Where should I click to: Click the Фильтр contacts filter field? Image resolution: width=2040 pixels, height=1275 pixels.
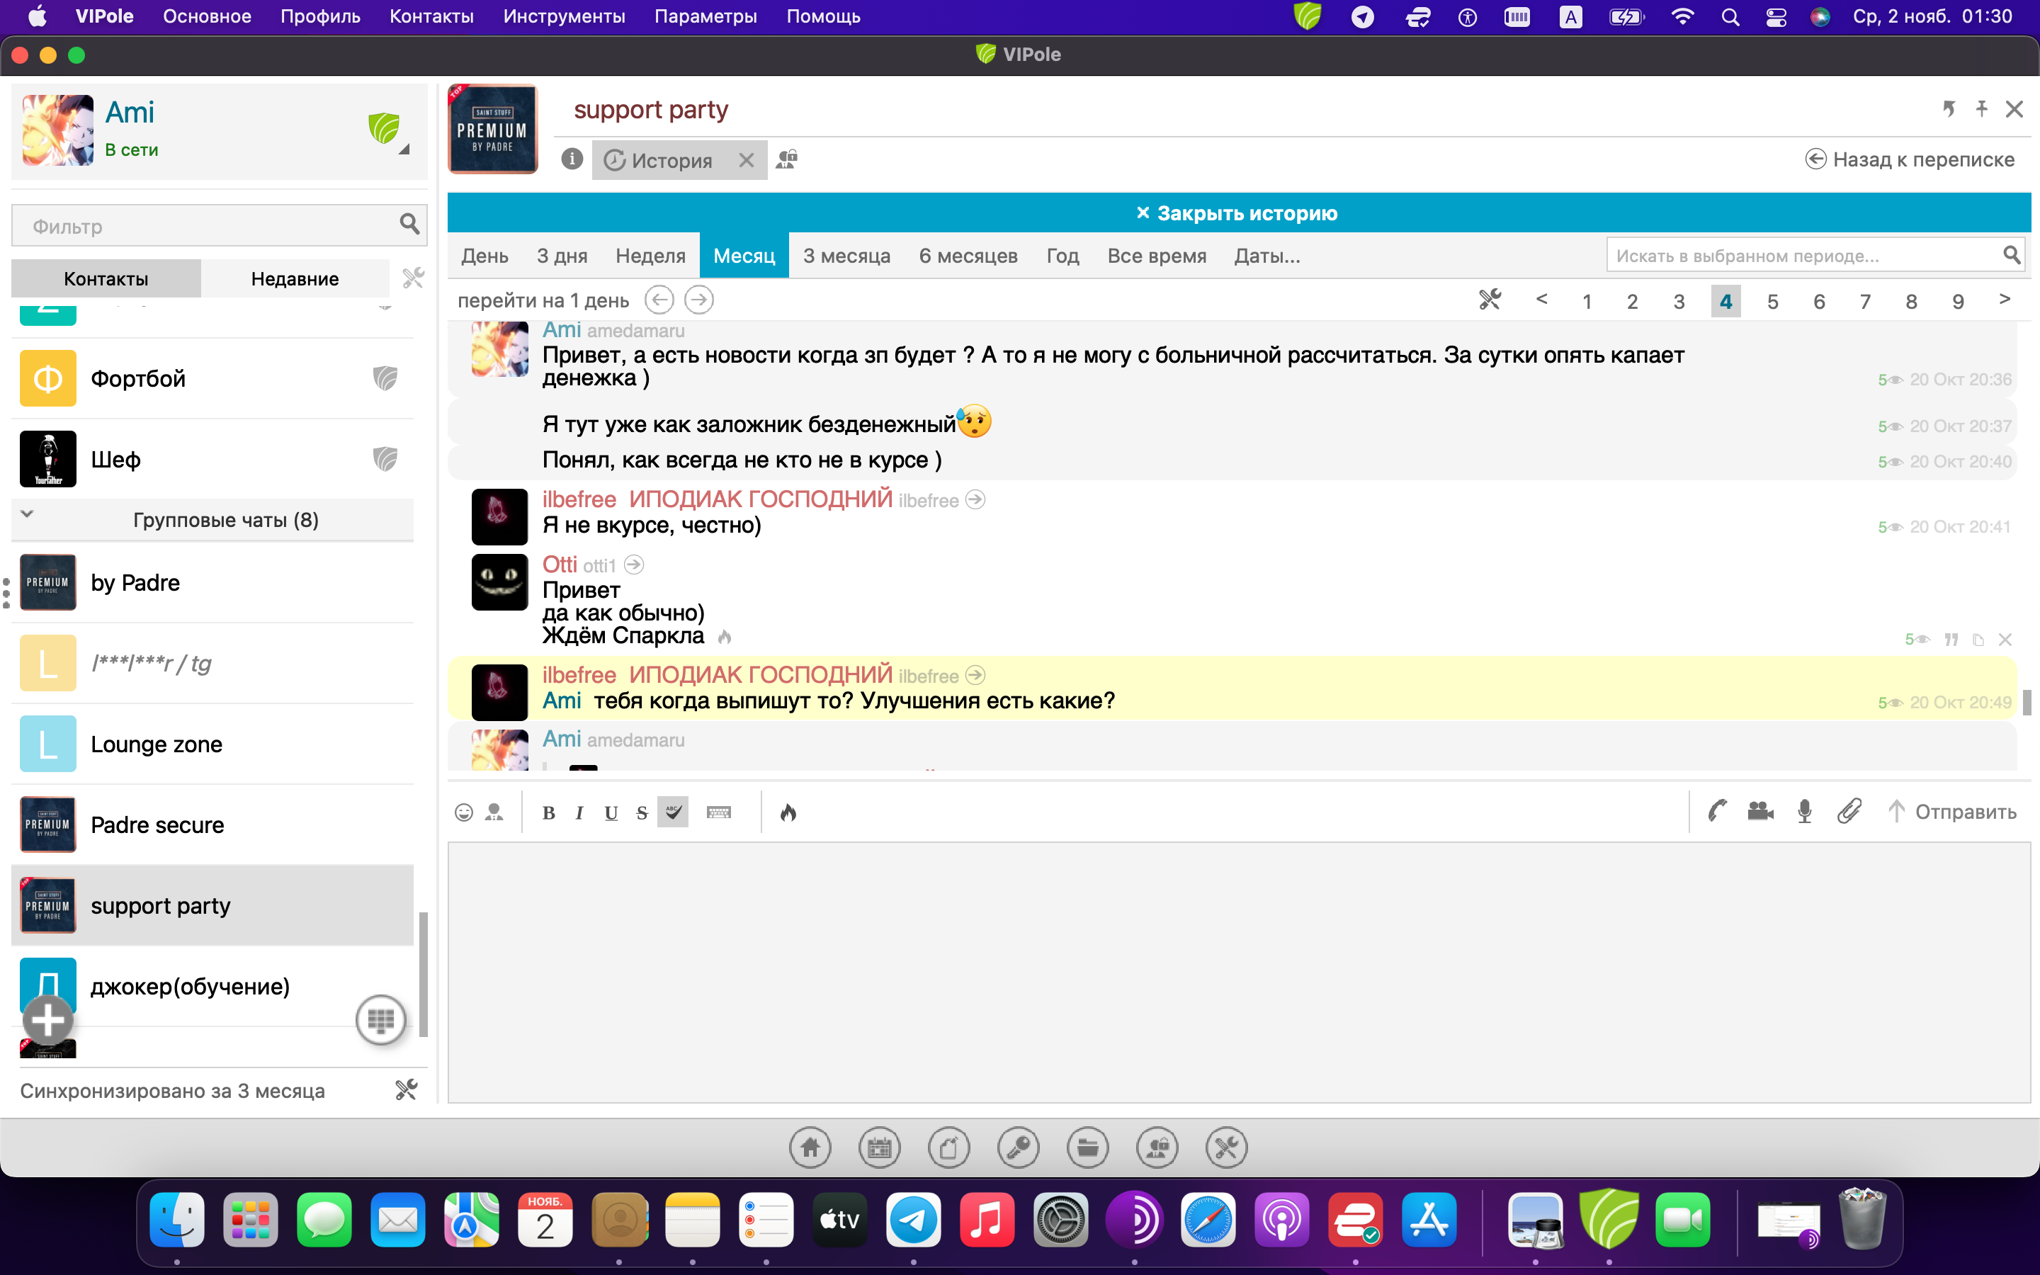click(x=218, y=225)
